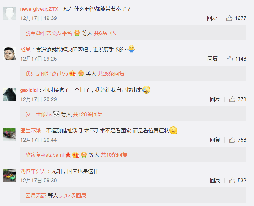Like the comment by nevergiveupZTX
This screenshot has height=206, width=254.
[229, 18]
